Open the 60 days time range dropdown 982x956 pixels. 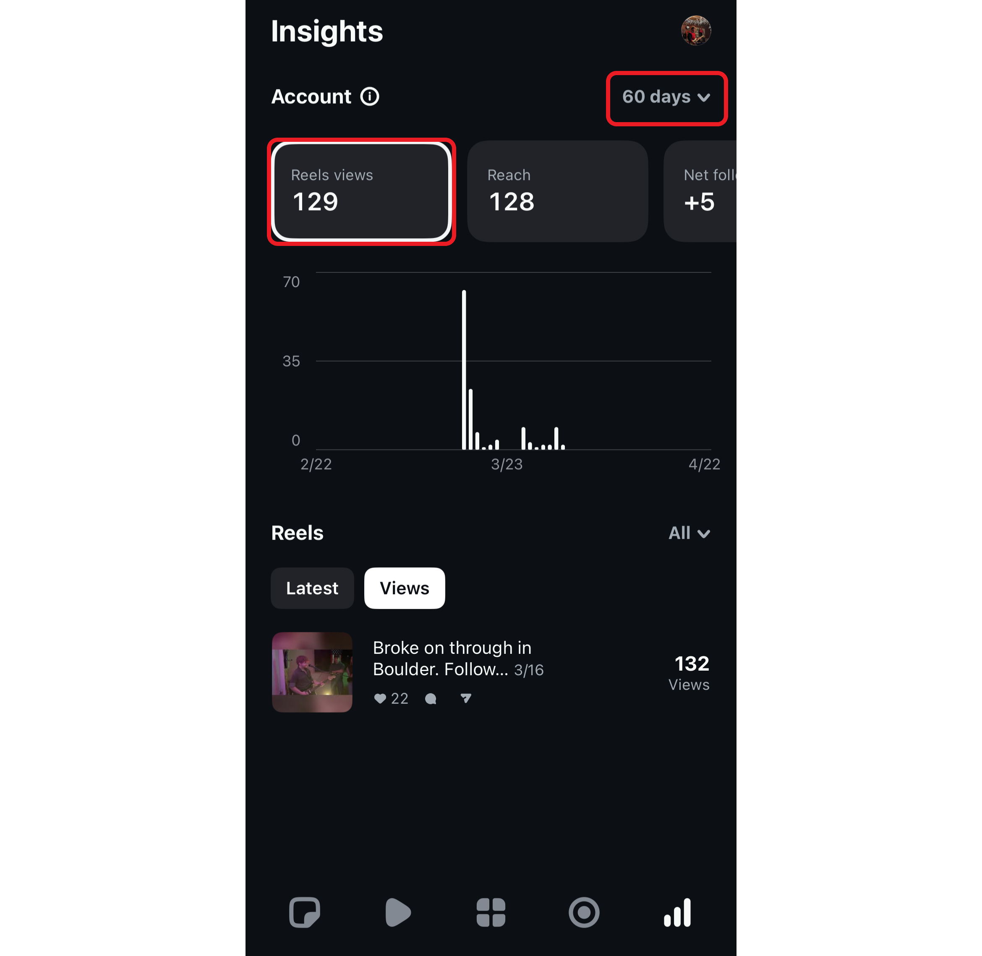(666, 97)
